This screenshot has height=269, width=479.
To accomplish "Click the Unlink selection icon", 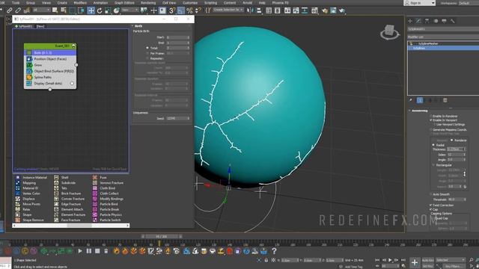I will pyautogui.click(x=18, y=10).
